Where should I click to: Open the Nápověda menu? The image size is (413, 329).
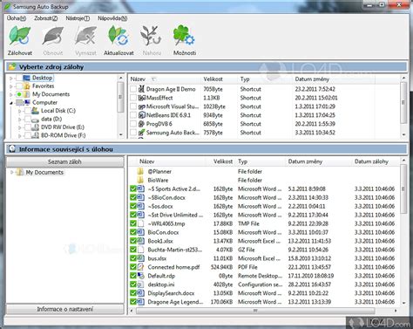point(112,18)
